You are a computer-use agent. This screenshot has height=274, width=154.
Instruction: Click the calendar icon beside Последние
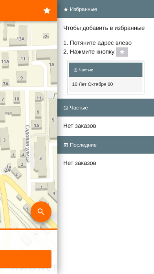click(x=66, y=145)
